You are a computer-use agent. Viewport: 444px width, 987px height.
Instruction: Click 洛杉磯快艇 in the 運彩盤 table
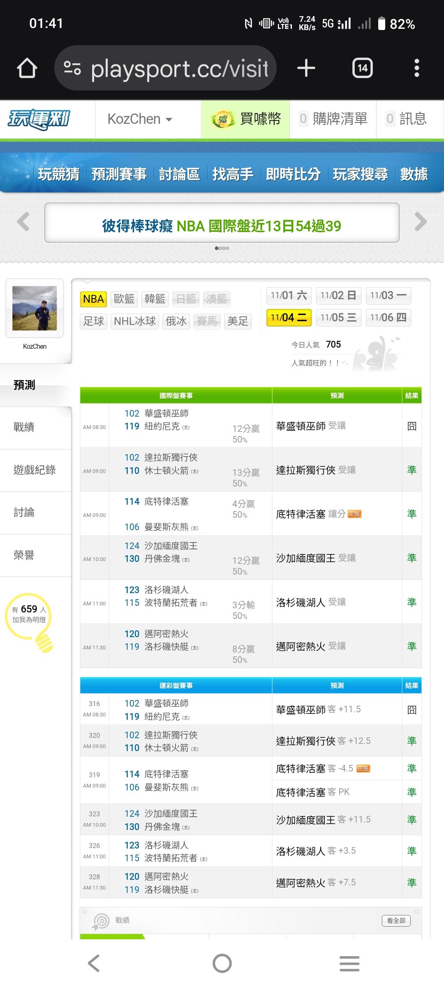point(166,890)
